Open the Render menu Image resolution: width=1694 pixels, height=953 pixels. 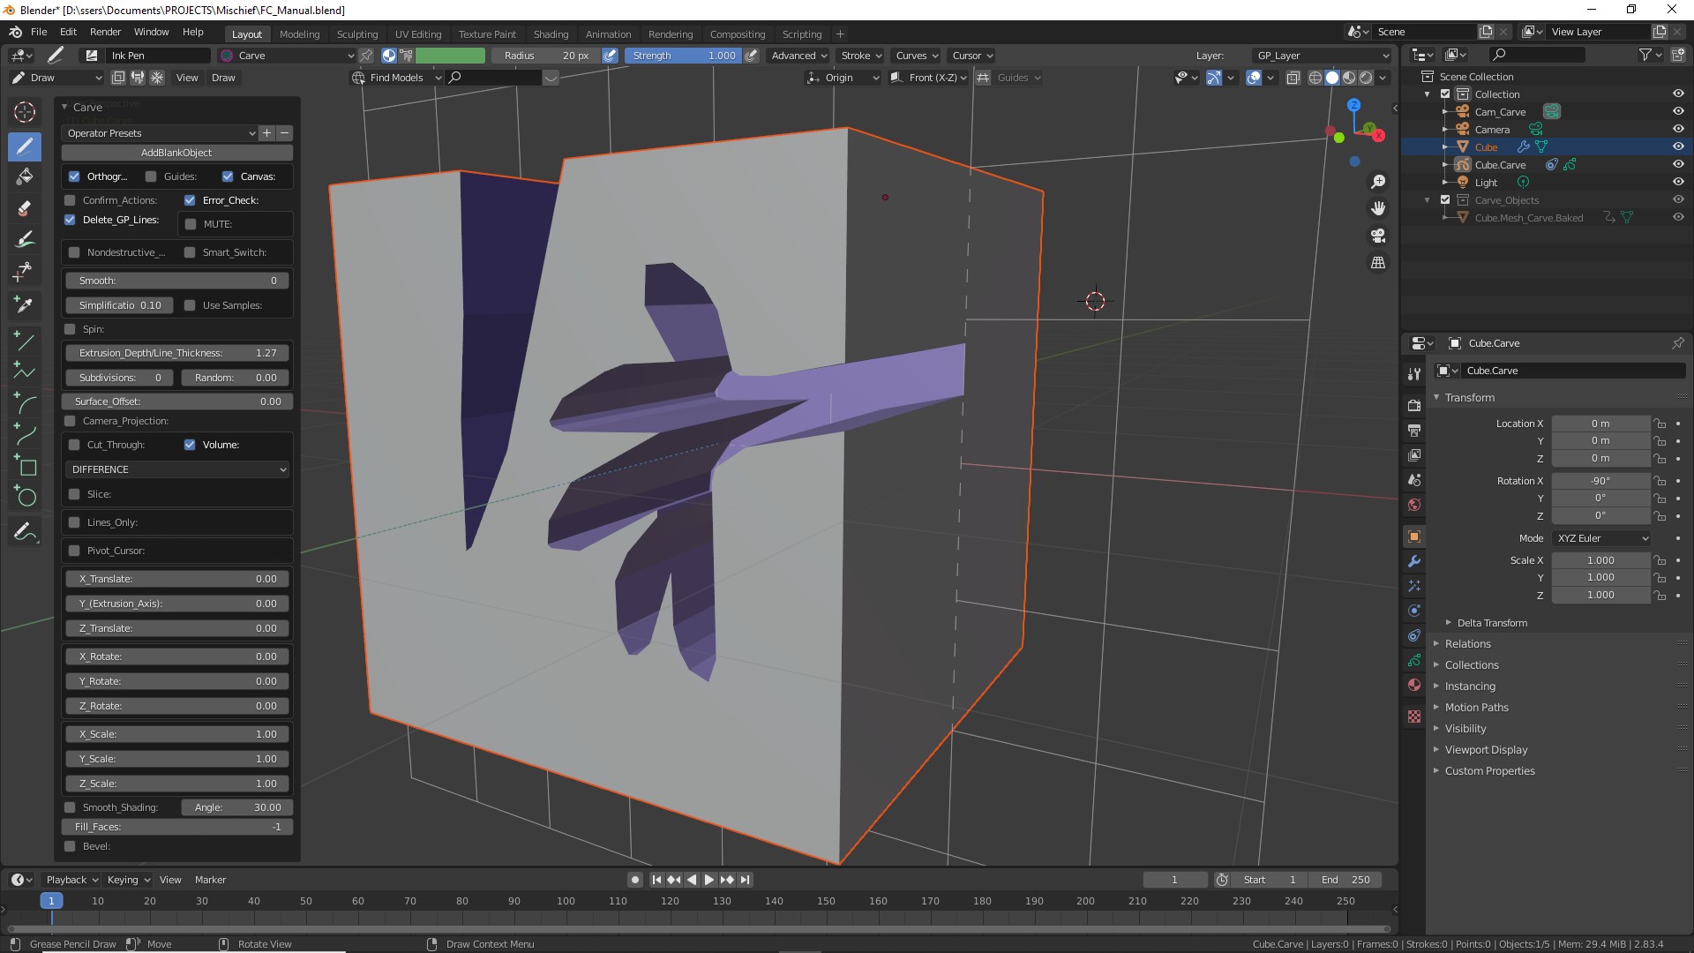[x=105, y=32]
